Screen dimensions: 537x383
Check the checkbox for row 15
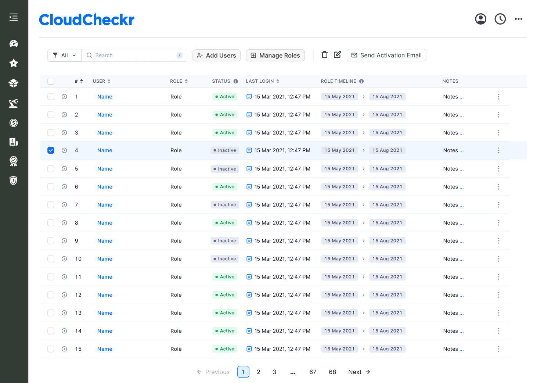[x=51, y=349]
